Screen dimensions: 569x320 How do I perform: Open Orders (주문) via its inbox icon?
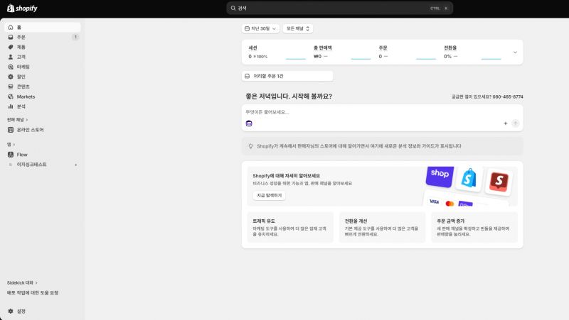click(x=11, y=37)
